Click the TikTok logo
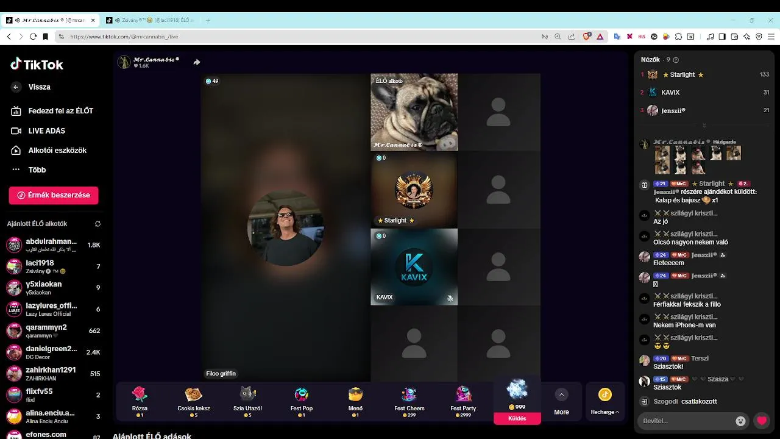The image size is (780, 439). coord(37,64)
